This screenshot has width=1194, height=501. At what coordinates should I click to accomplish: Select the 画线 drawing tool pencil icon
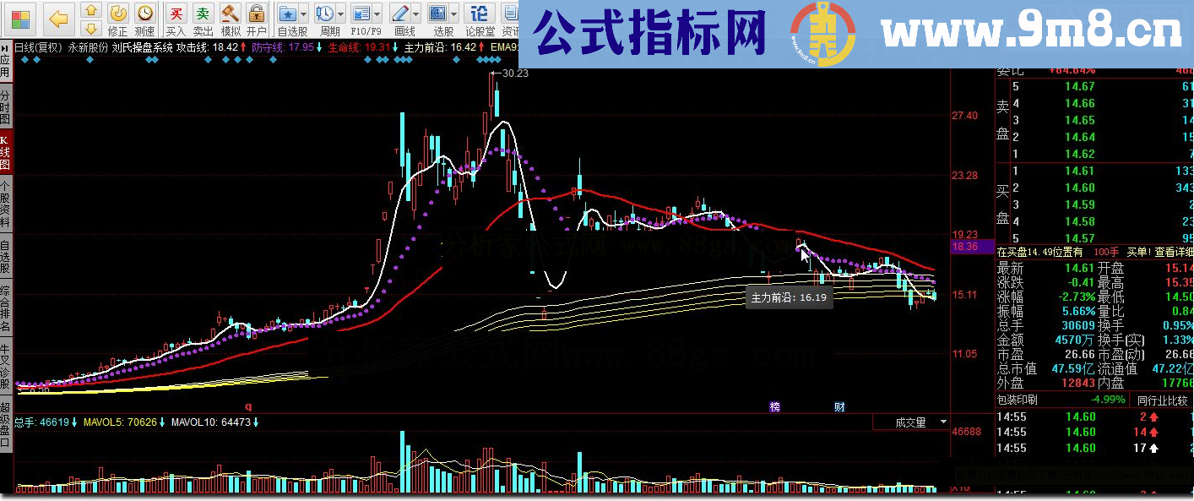(399, 14)
